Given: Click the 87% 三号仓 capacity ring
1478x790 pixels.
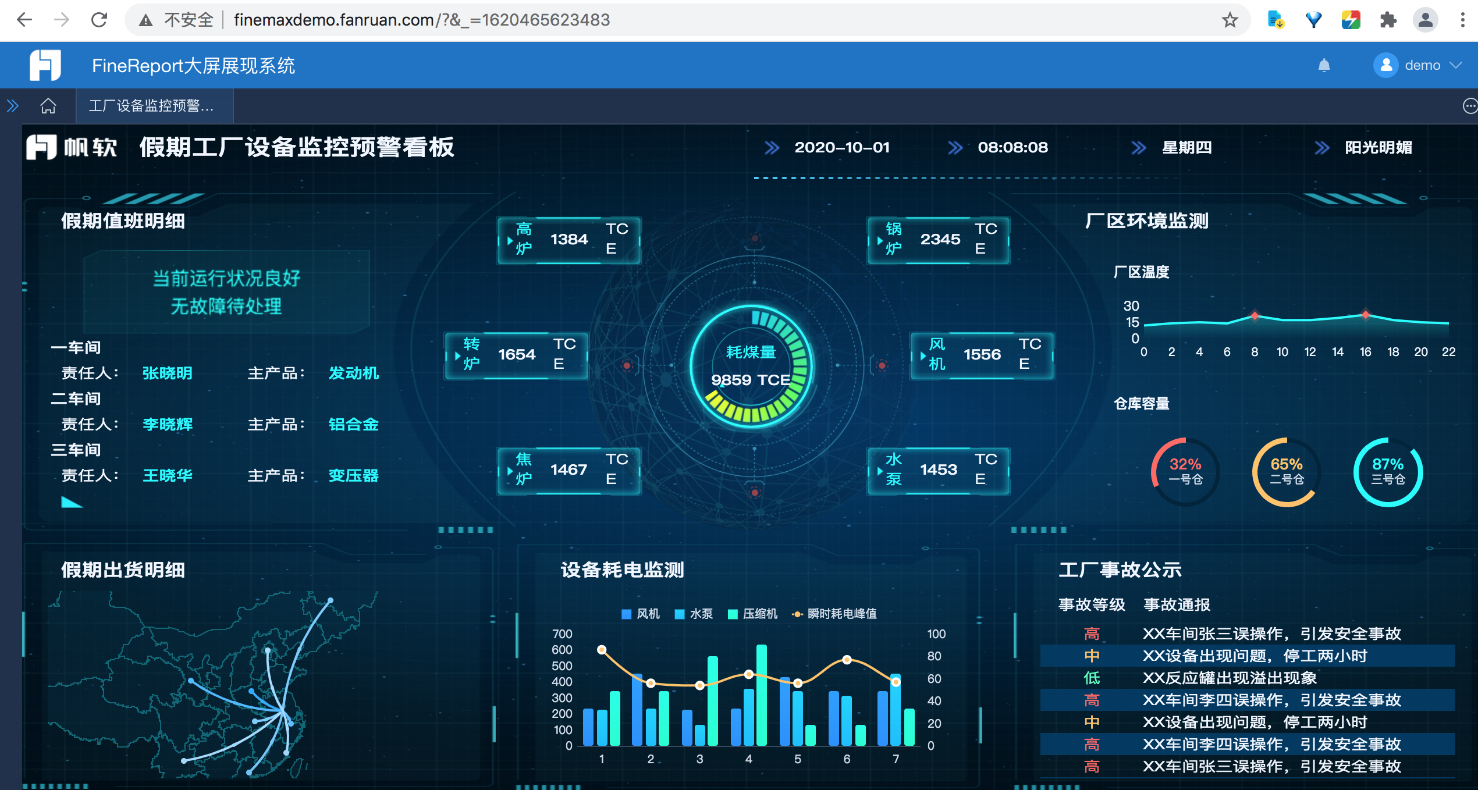Looking at the screenshot, I should (1388, 472).
